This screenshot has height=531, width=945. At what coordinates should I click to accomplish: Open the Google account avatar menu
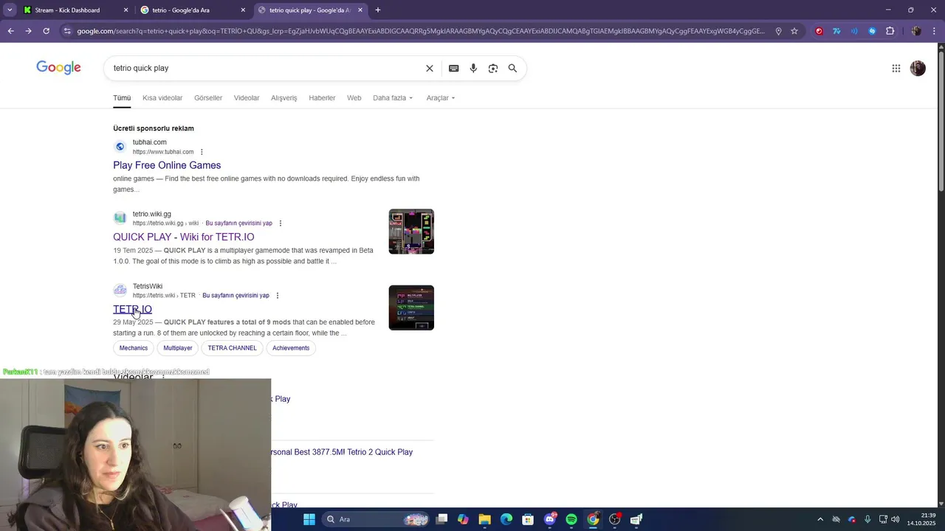point(918,68)
